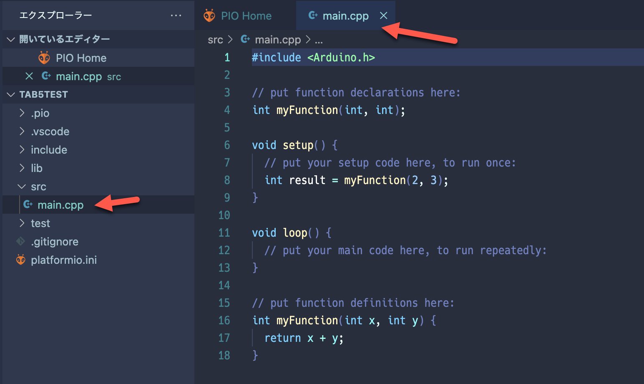Select platformio.ini in the explorer
The image size is (644, 384).
click(64, 260)
